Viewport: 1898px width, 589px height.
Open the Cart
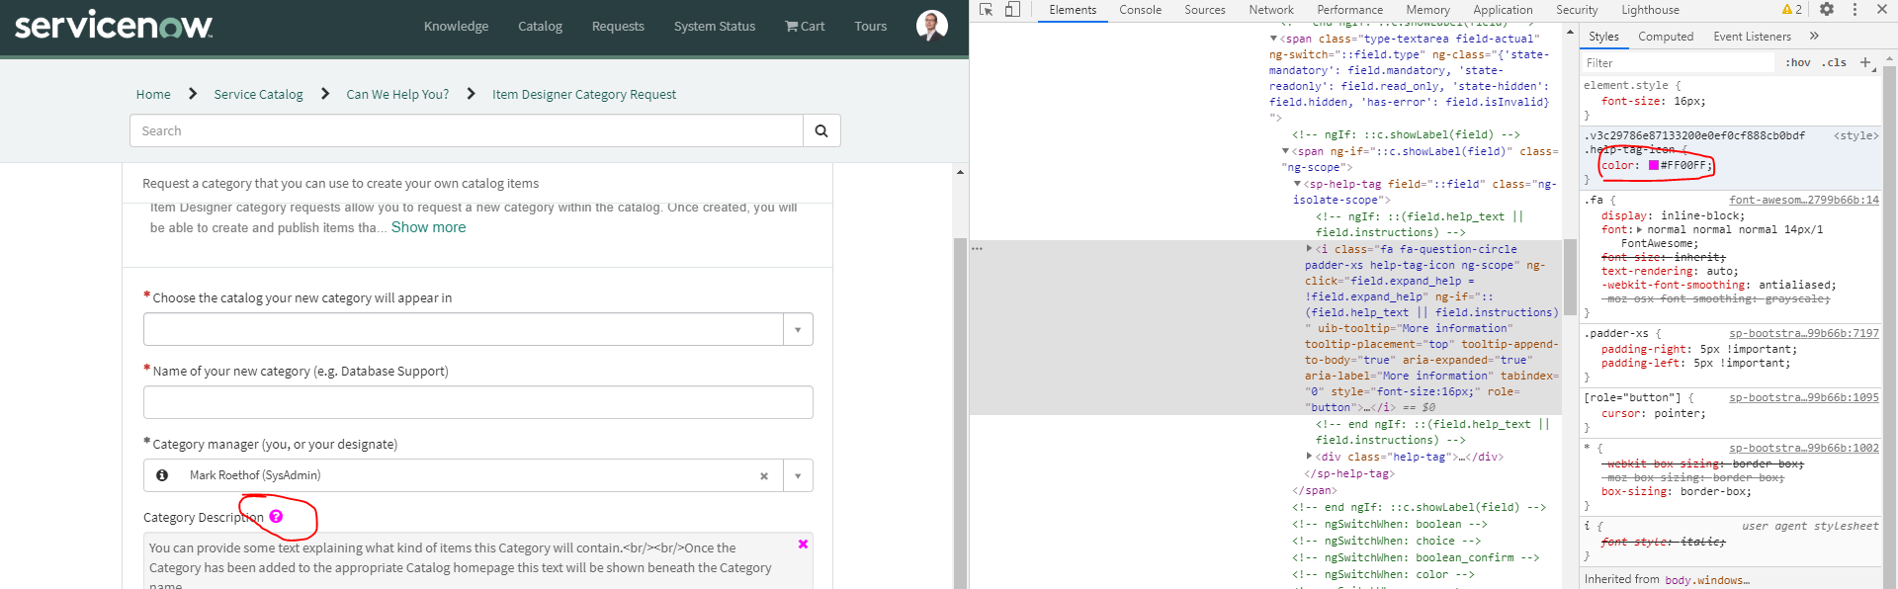click(805, 27)
